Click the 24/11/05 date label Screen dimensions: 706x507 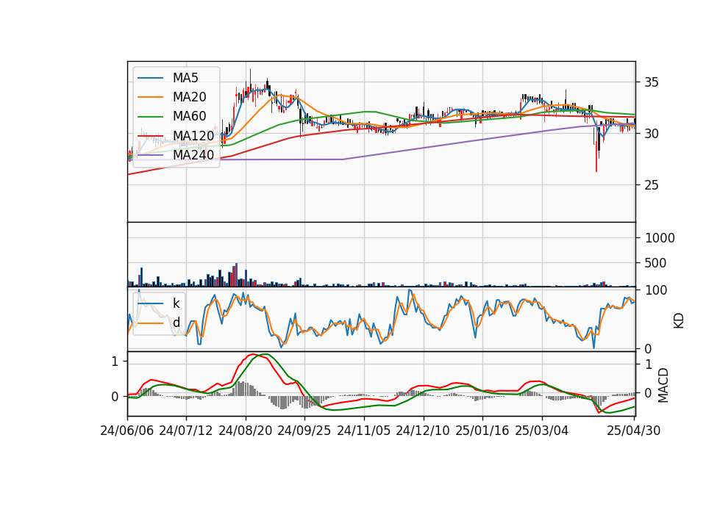click(364, 431)
